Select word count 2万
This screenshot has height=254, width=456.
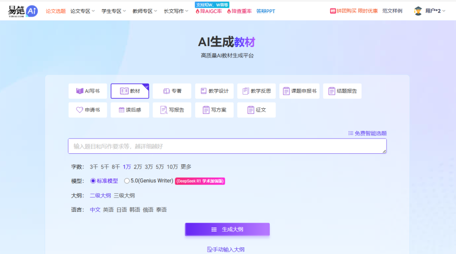tap(138, 167)
